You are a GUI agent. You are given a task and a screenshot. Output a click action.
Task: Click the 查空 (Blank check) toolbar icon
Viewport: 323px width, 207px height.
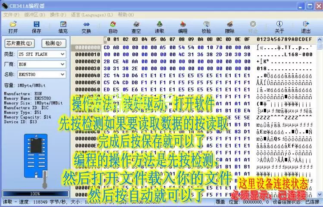(136, 27)
